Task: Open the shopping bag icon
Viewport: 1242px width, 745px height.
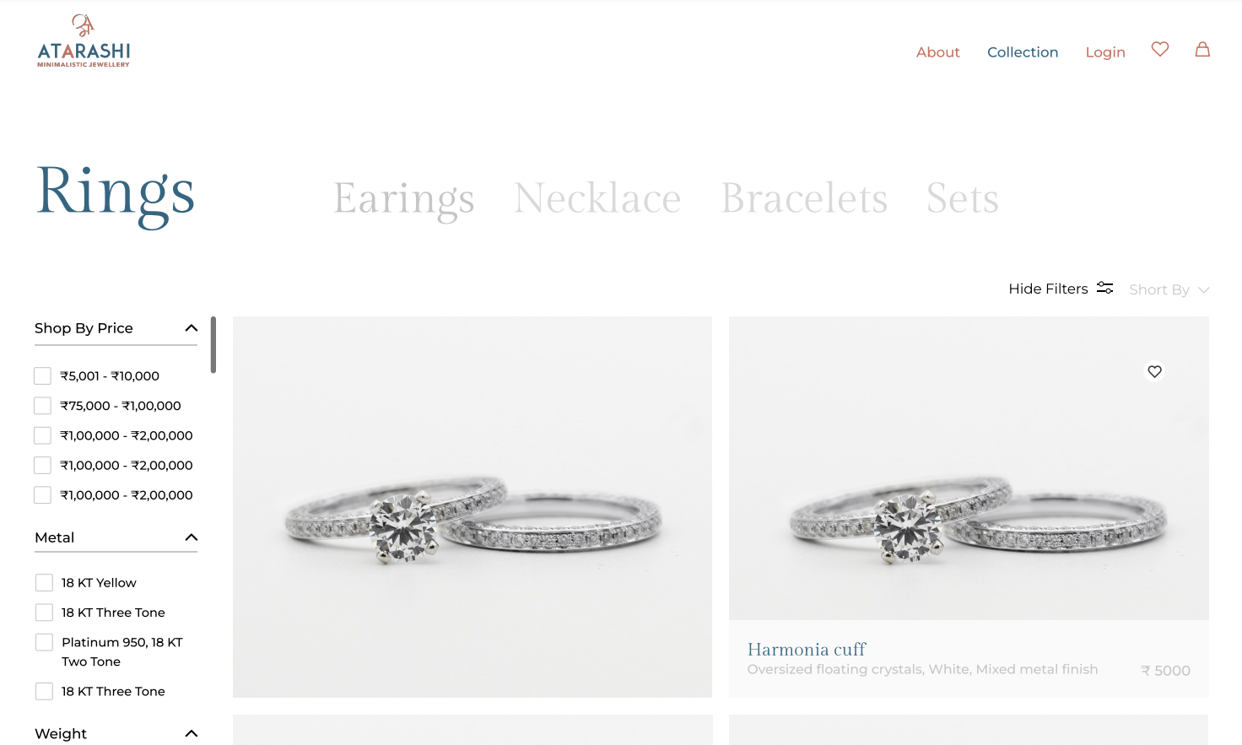Action: coord(1202,50)
